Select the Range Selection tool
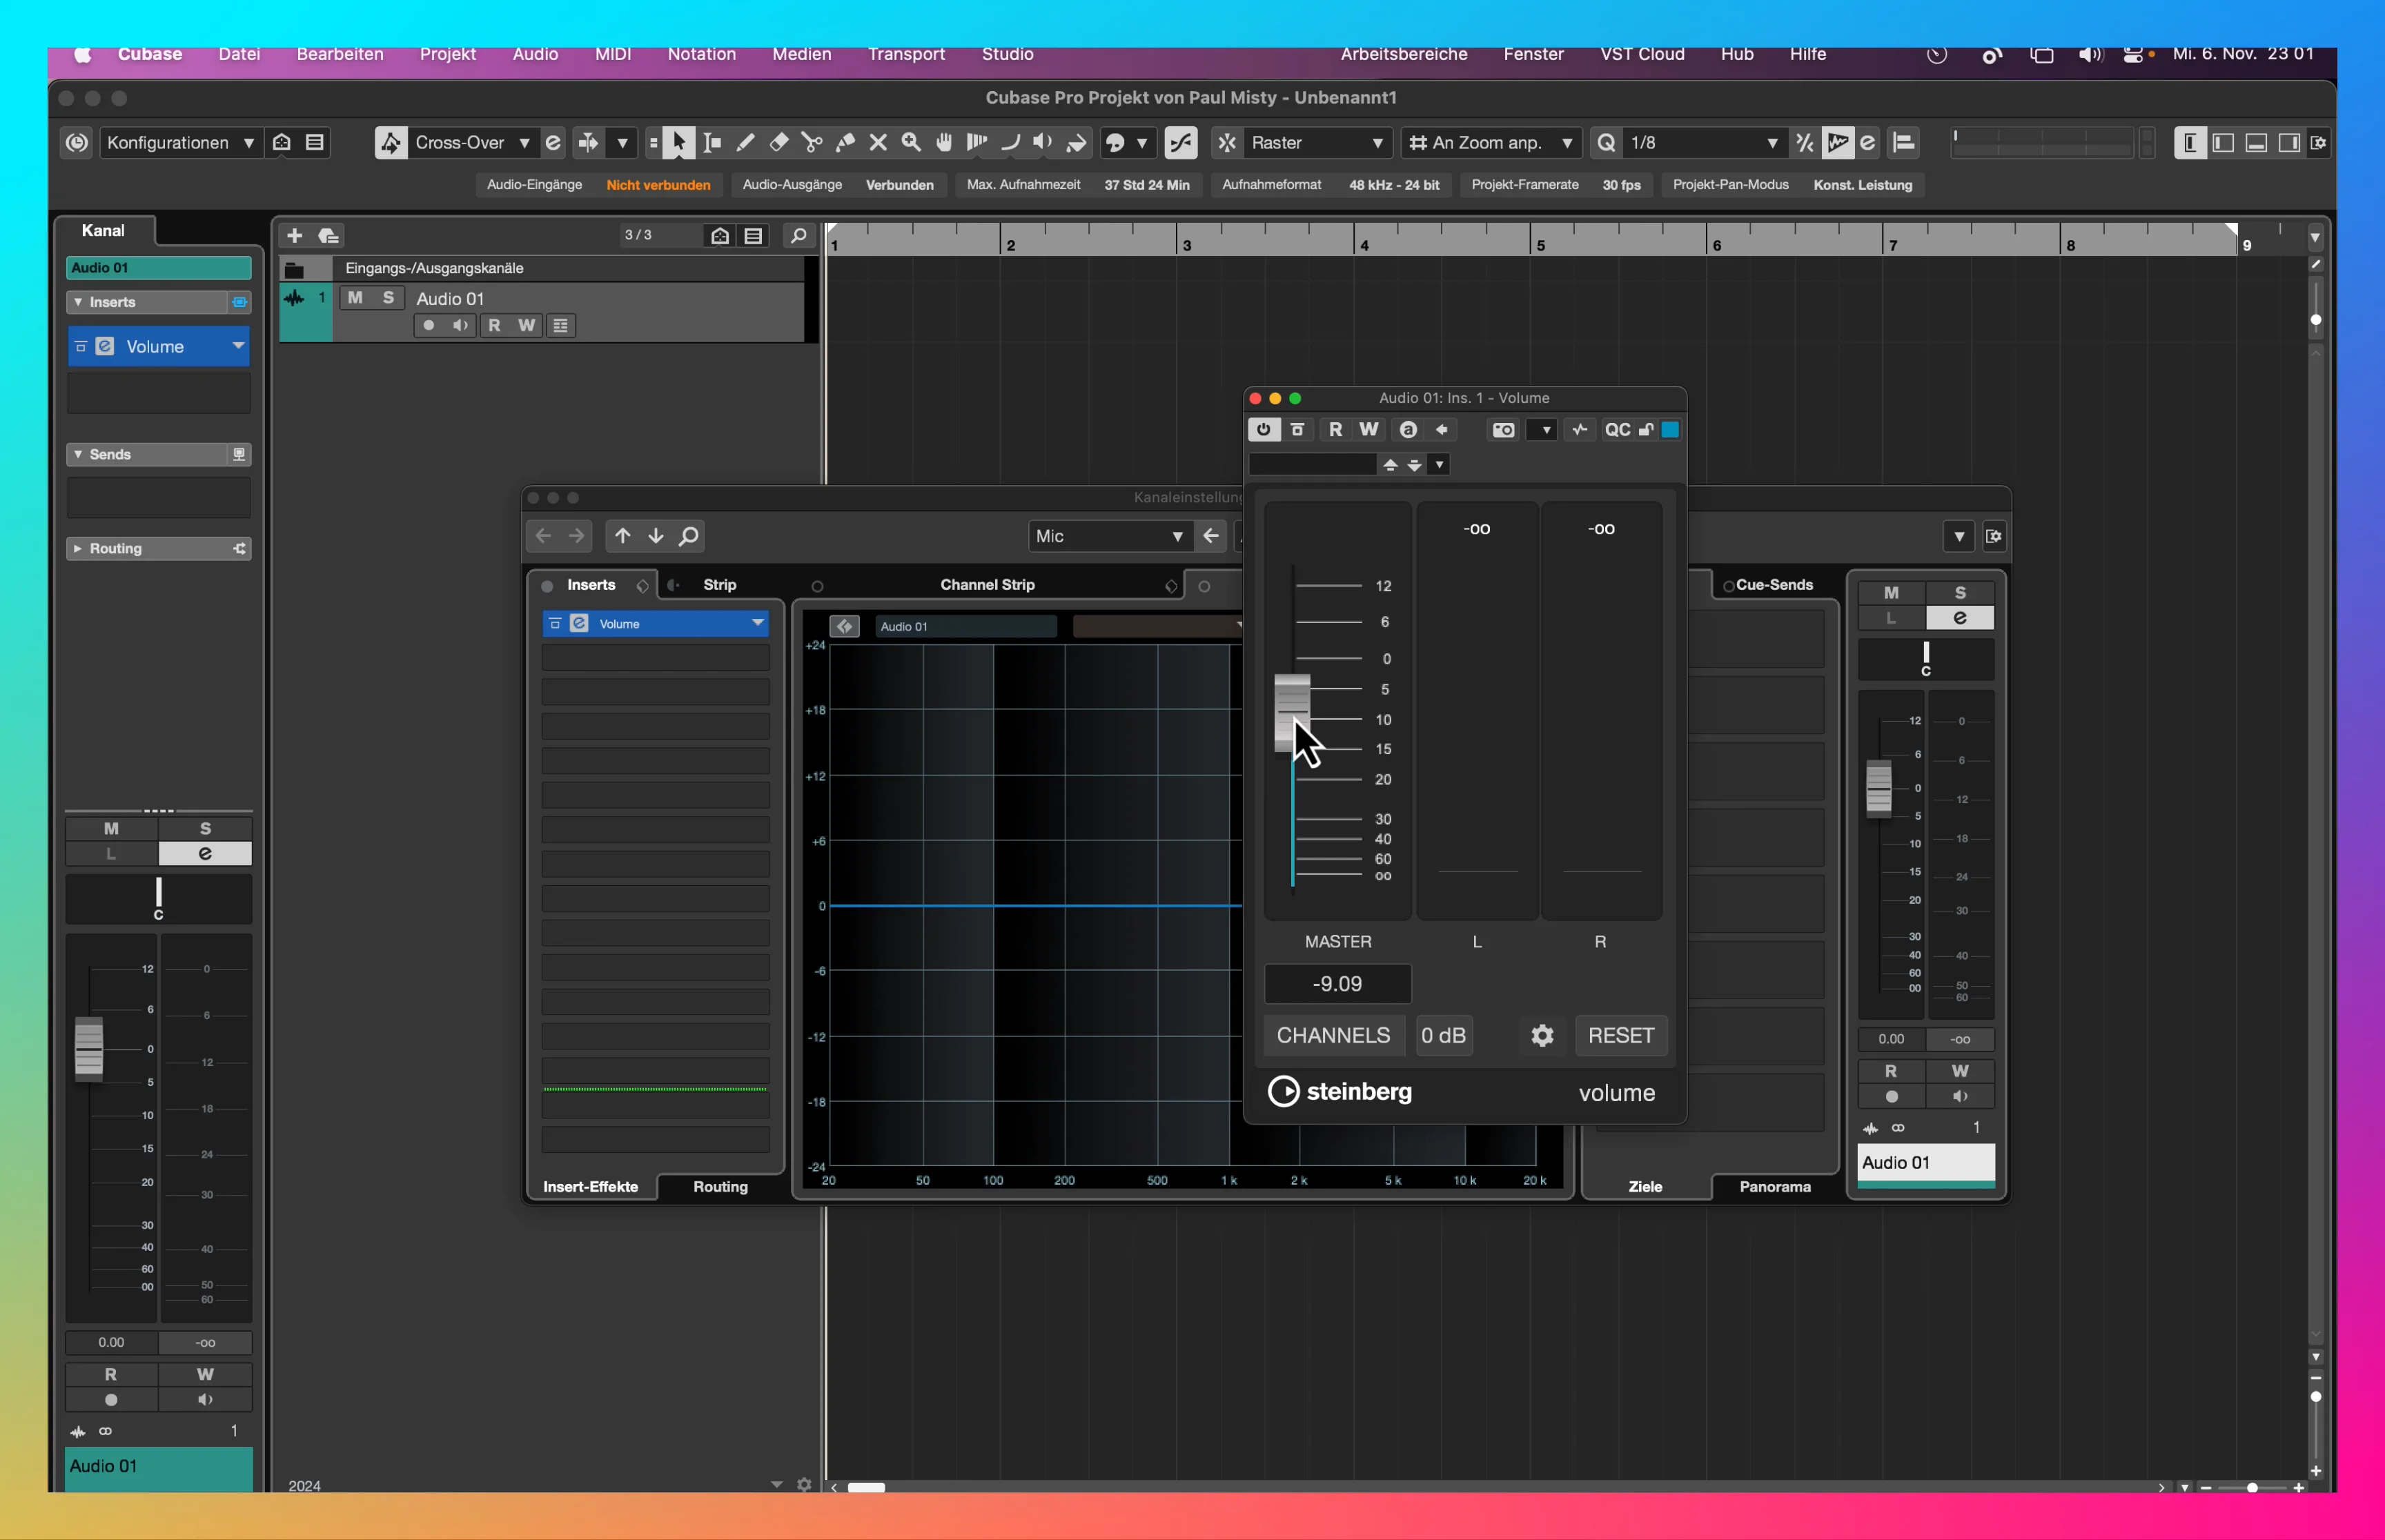This screenshot has width=2385, height=1540. [712, 143]
